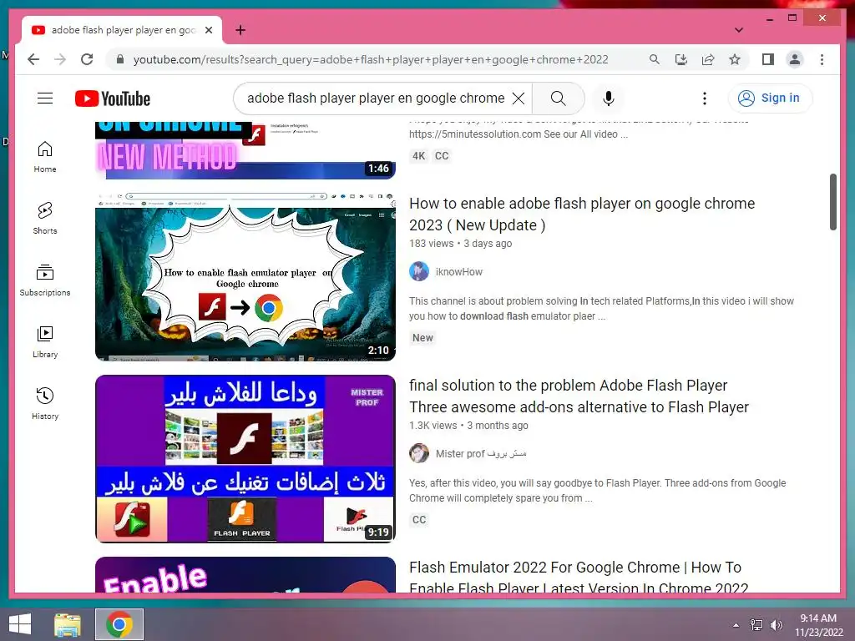
Task: Open 'Flash Emulator 2022 For Google Chrome' video title
Action: (x=579, y=577)
